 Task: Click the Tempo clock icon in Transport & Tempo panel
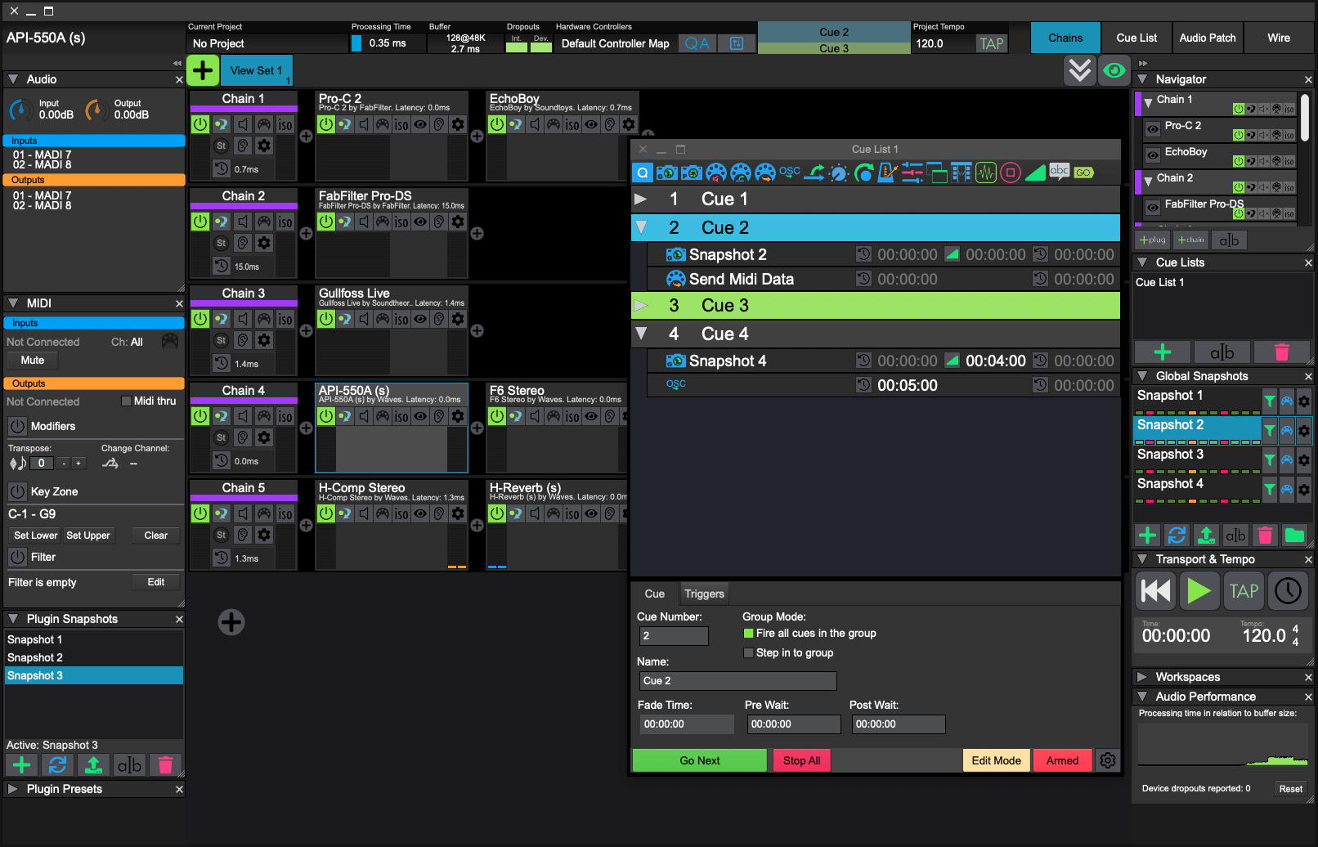(x=1288, y=590)
